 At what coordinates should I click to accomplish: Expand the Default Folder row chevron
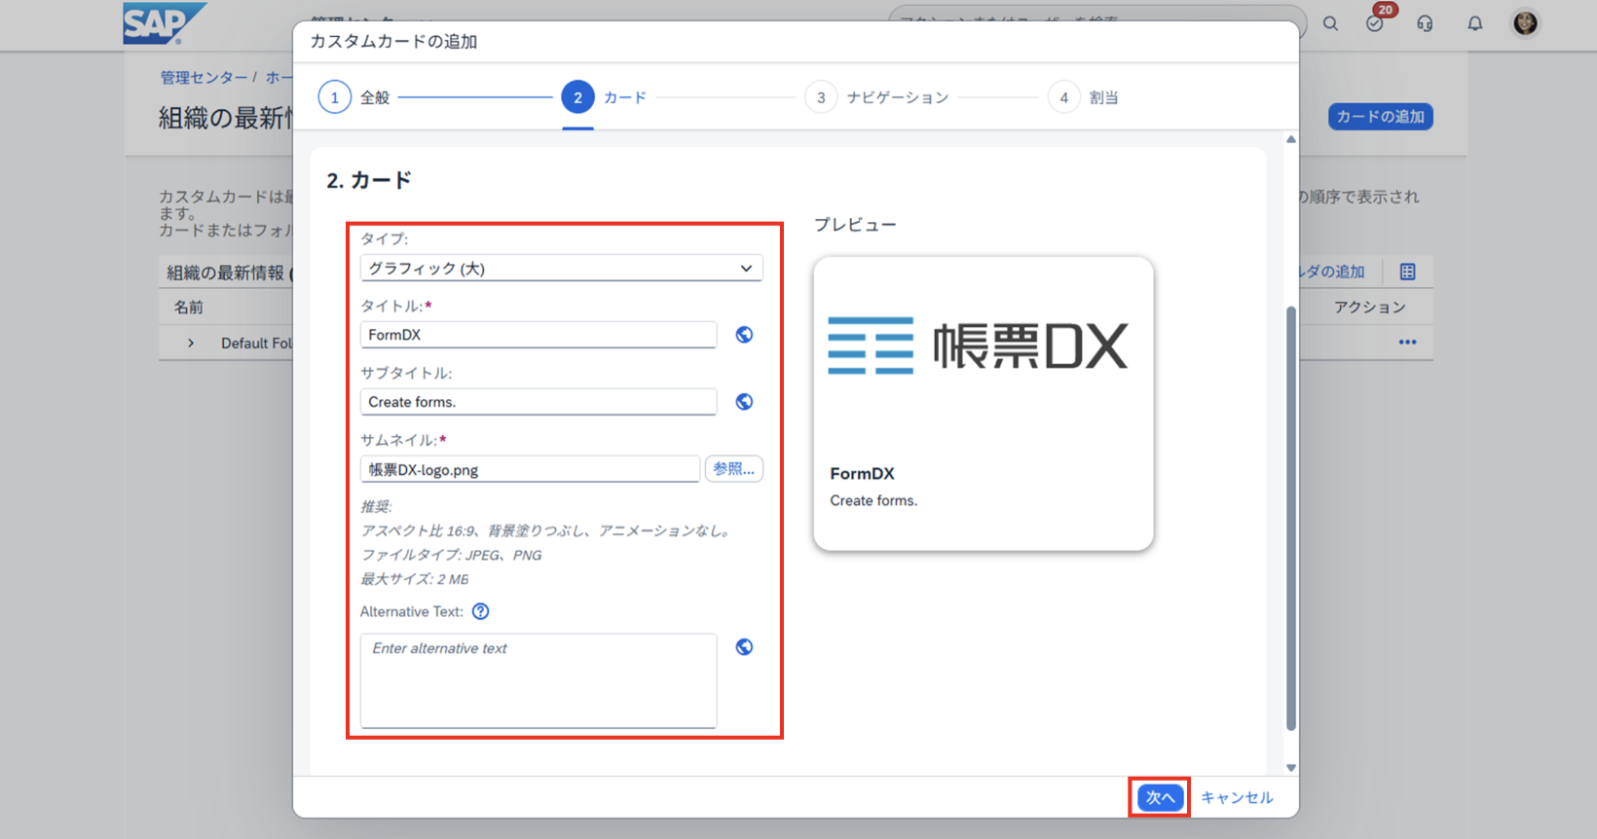point(191,343)
